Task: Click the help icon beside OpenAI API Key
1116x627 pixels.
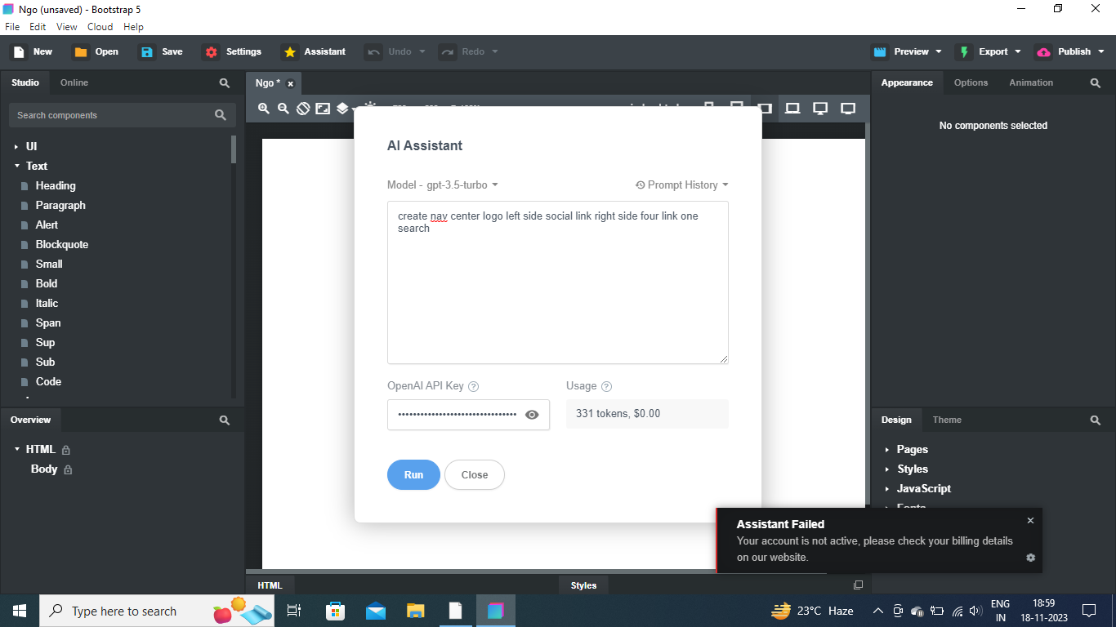Action: pyautogui.click(x=473, y=386)
